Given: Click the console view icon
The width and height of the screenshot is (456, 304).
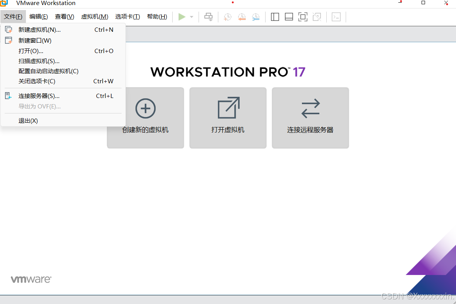Looking at the screenshot, I should tap(336, 17).
